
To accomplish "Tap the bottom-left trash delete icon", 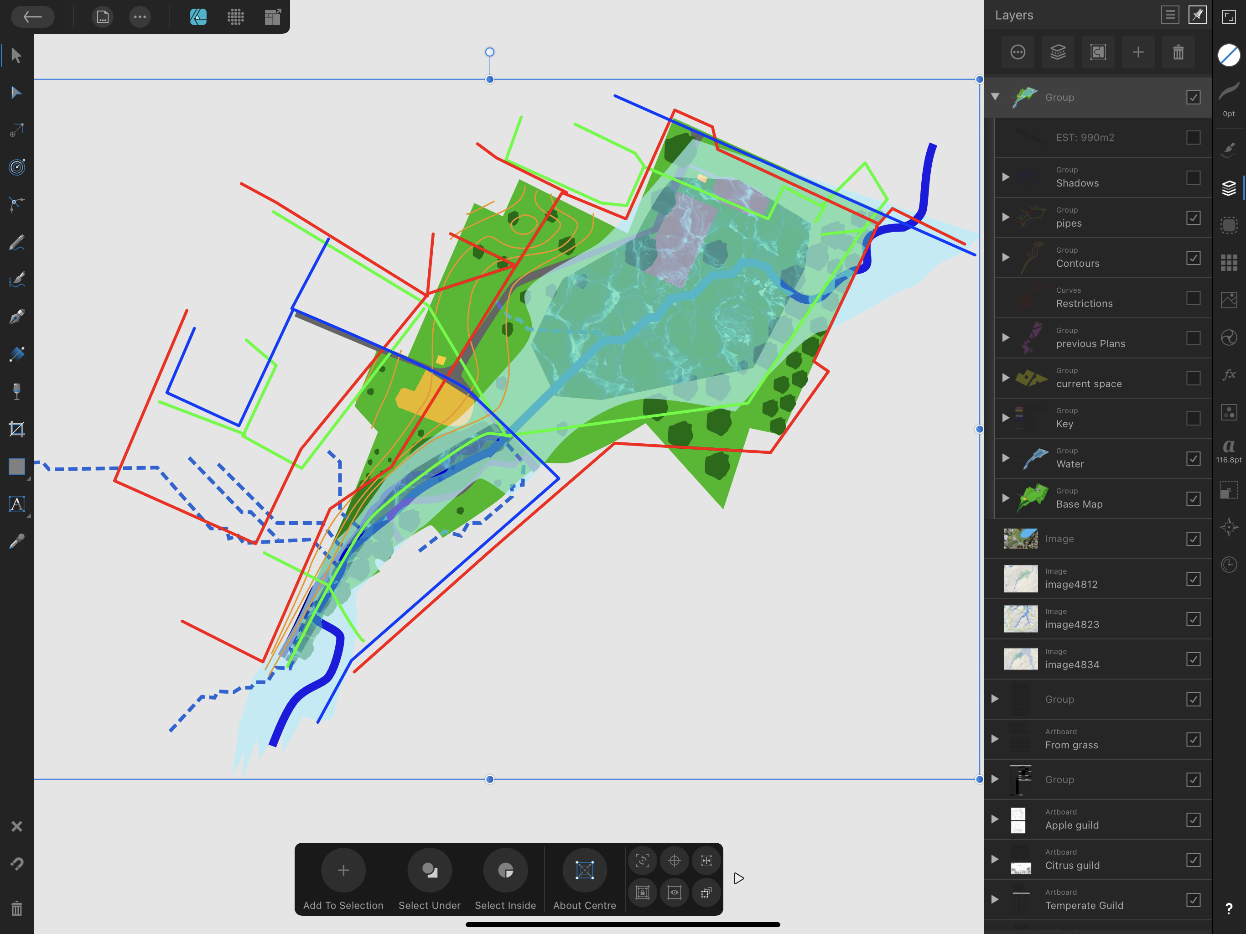I will 16,908.
